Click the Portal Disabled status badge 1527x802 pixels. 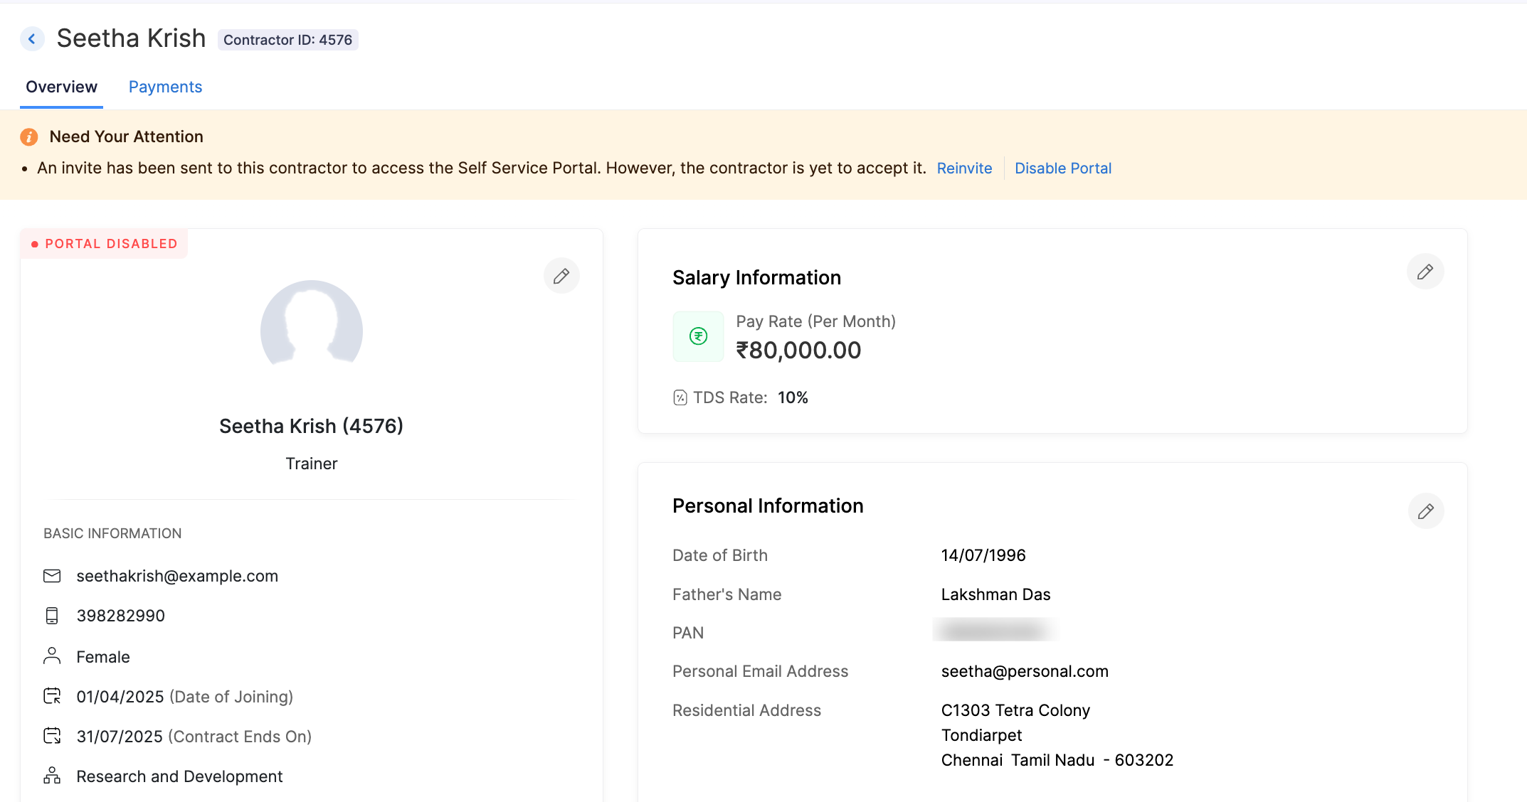coord(105,244)
